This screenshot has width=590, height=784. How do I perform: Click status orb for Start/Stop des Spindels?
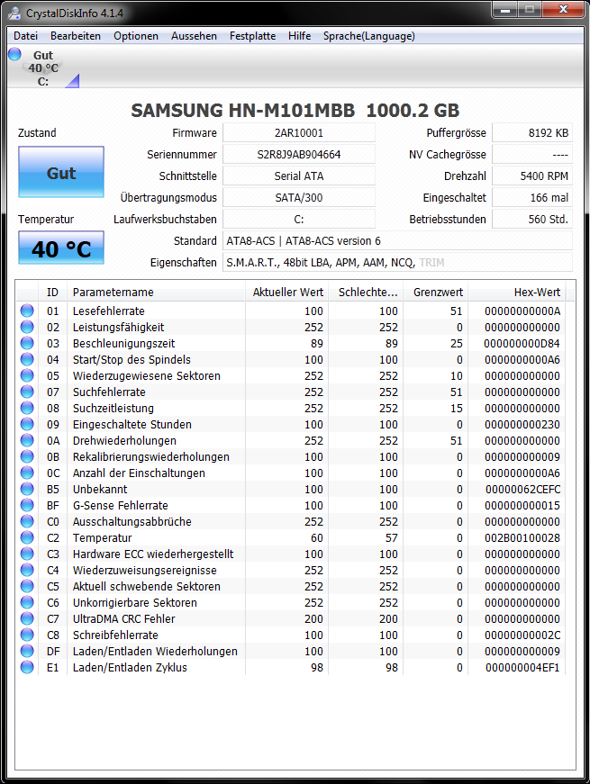(27, 359)
